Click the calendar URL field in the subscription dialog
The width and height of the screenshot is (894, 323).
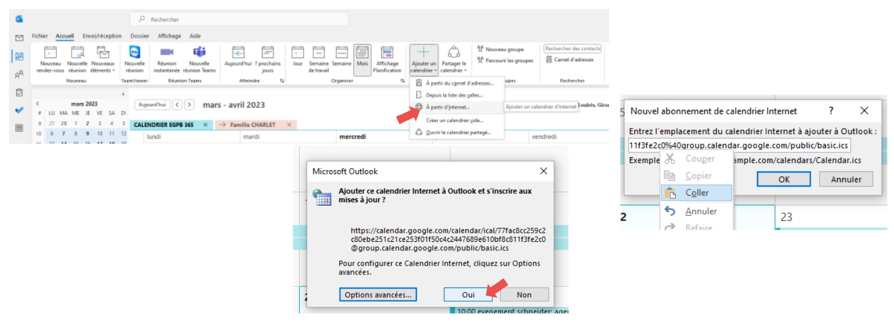[739, 145]
